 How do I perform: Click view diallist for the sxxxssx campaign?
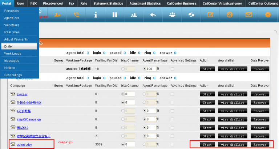232,94
